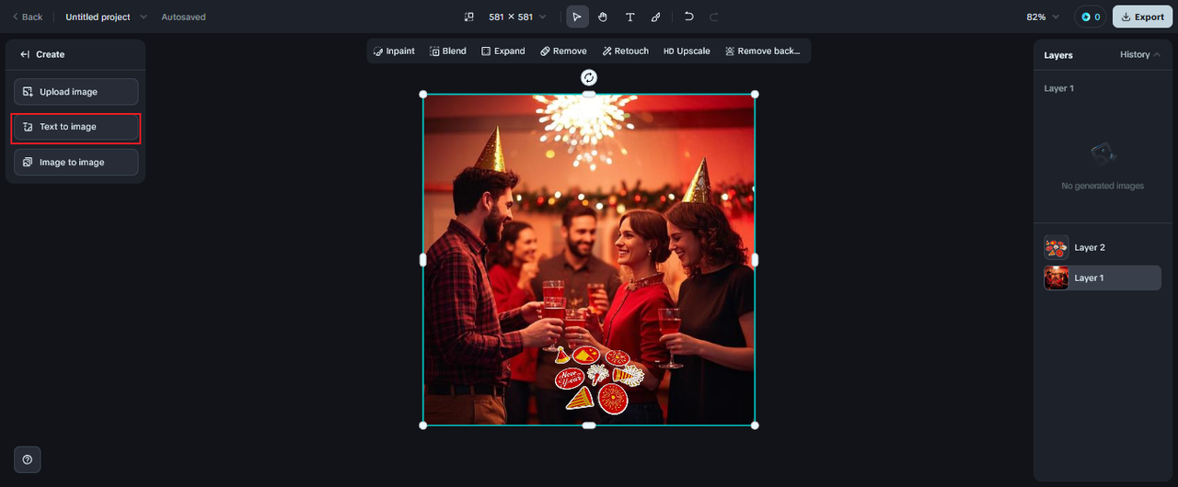
Task: Collapse the Create panel with the arrow icon
Action: click(25, 54)
